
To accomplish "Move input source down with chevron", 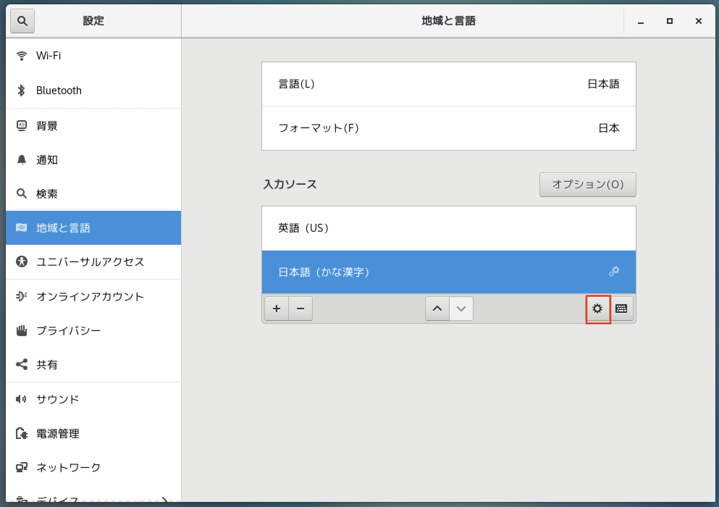I will (x=461, y=309).
